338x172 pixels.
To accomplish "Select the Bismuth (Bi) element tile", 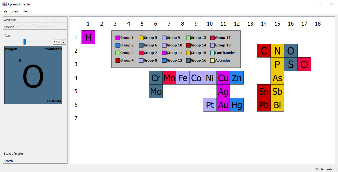I will 277,105.
